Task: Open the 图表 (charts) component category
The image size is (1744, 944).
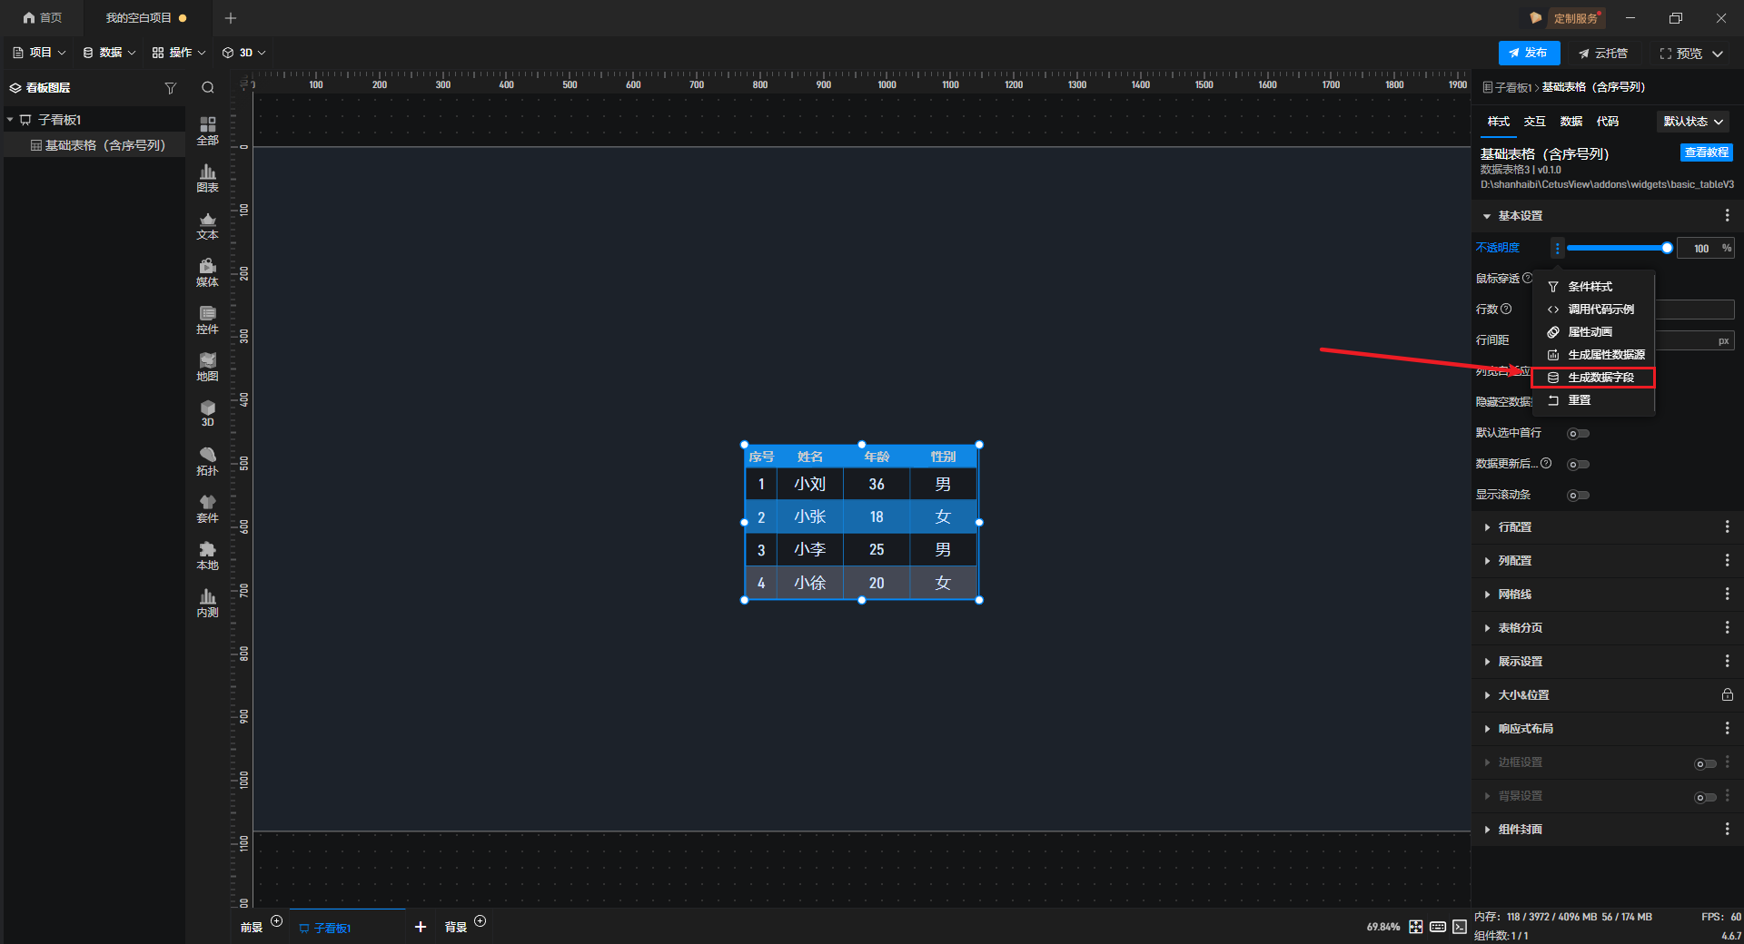Action: (x=207, y=178)
